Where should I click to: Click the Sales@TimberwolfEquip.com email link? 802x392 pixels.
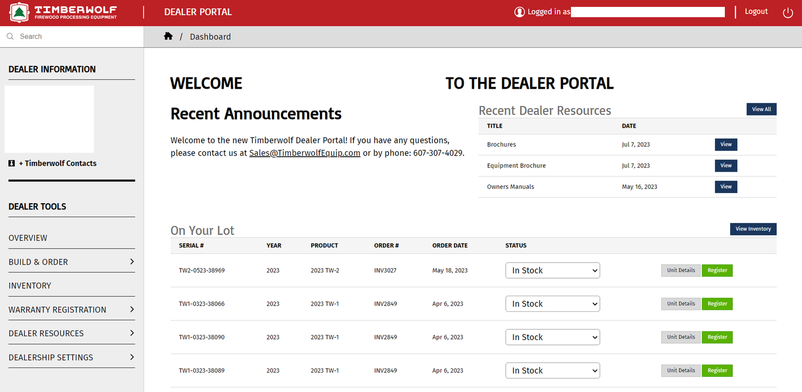coord(305,153)
